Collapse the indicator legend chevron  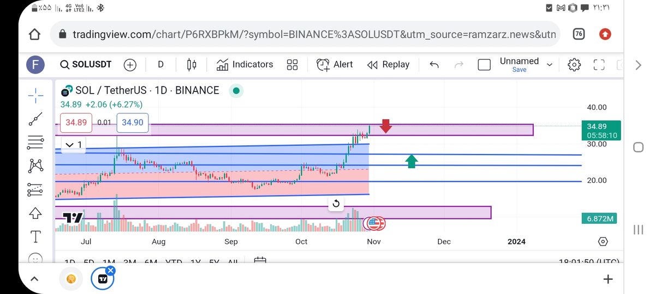[70, 144]
